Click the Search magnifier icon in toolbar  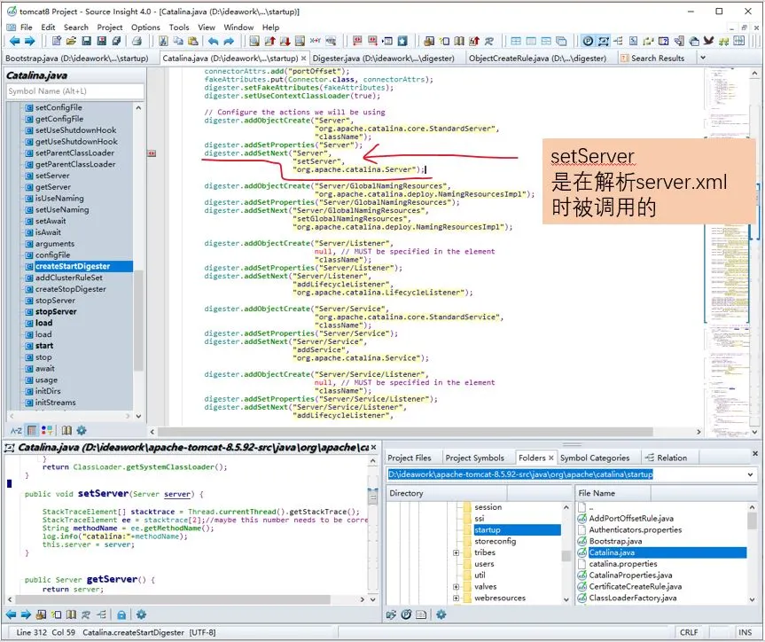click(x=254, y=41)
